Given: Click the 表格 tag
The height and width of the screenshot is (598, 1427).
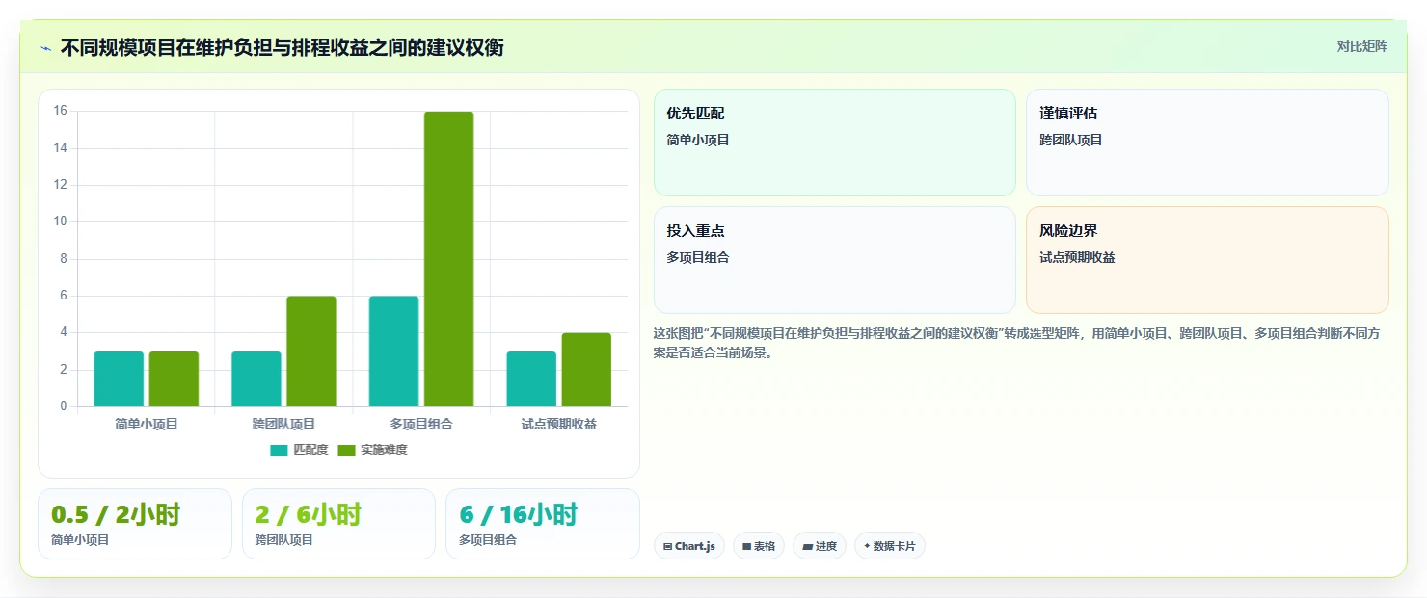Looking at the screenshot, I should [x=759, y=546].
